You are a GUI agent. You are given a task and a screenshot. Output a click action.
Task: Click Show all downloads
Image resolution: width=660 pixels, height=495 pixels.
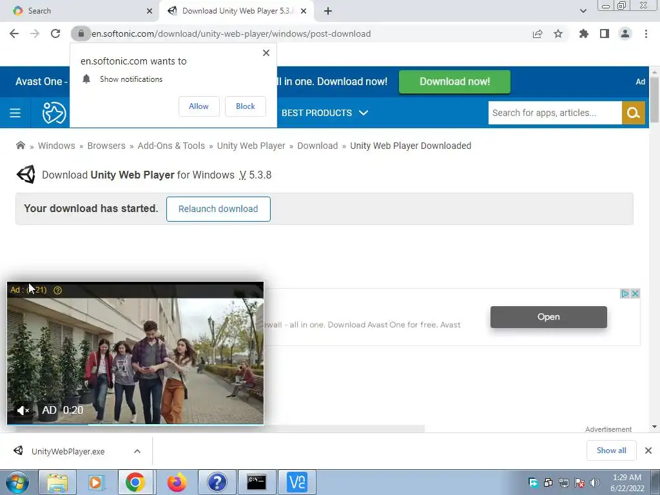coord(611,451)
